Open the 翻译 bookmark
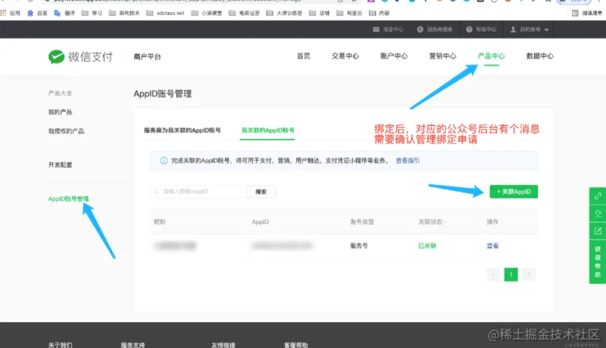The width and height of the screenshot is (606, 348). pyautogui.click(x=65, y=13)
